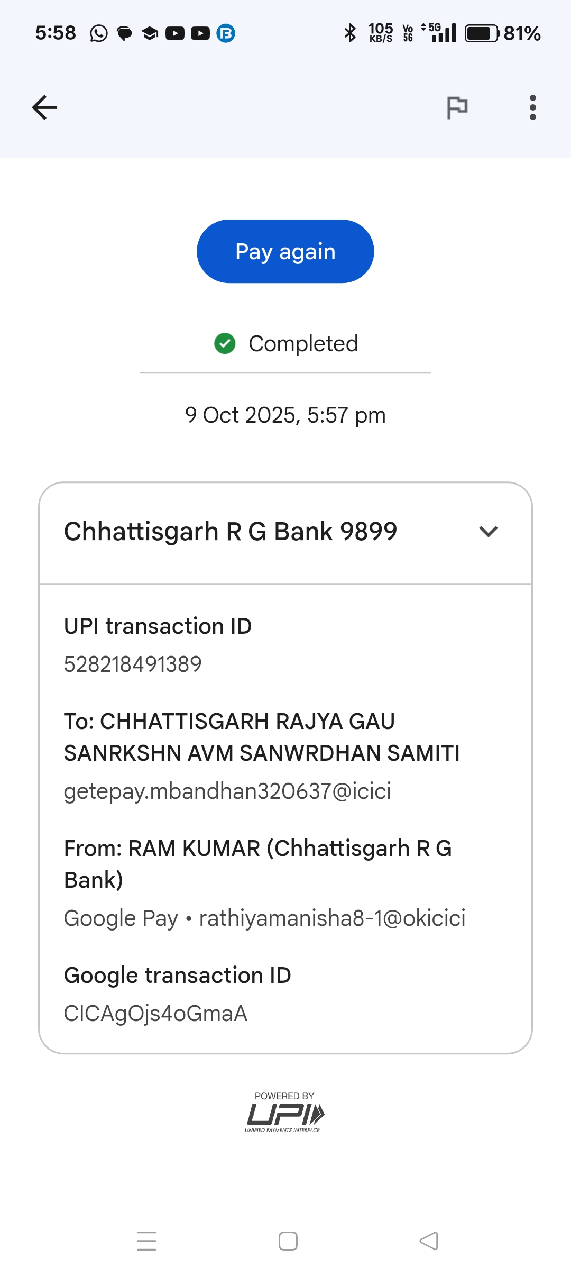Tap the transaction date and time
The width and height of the screenshot is (571, 1276).
click(285, 415)
